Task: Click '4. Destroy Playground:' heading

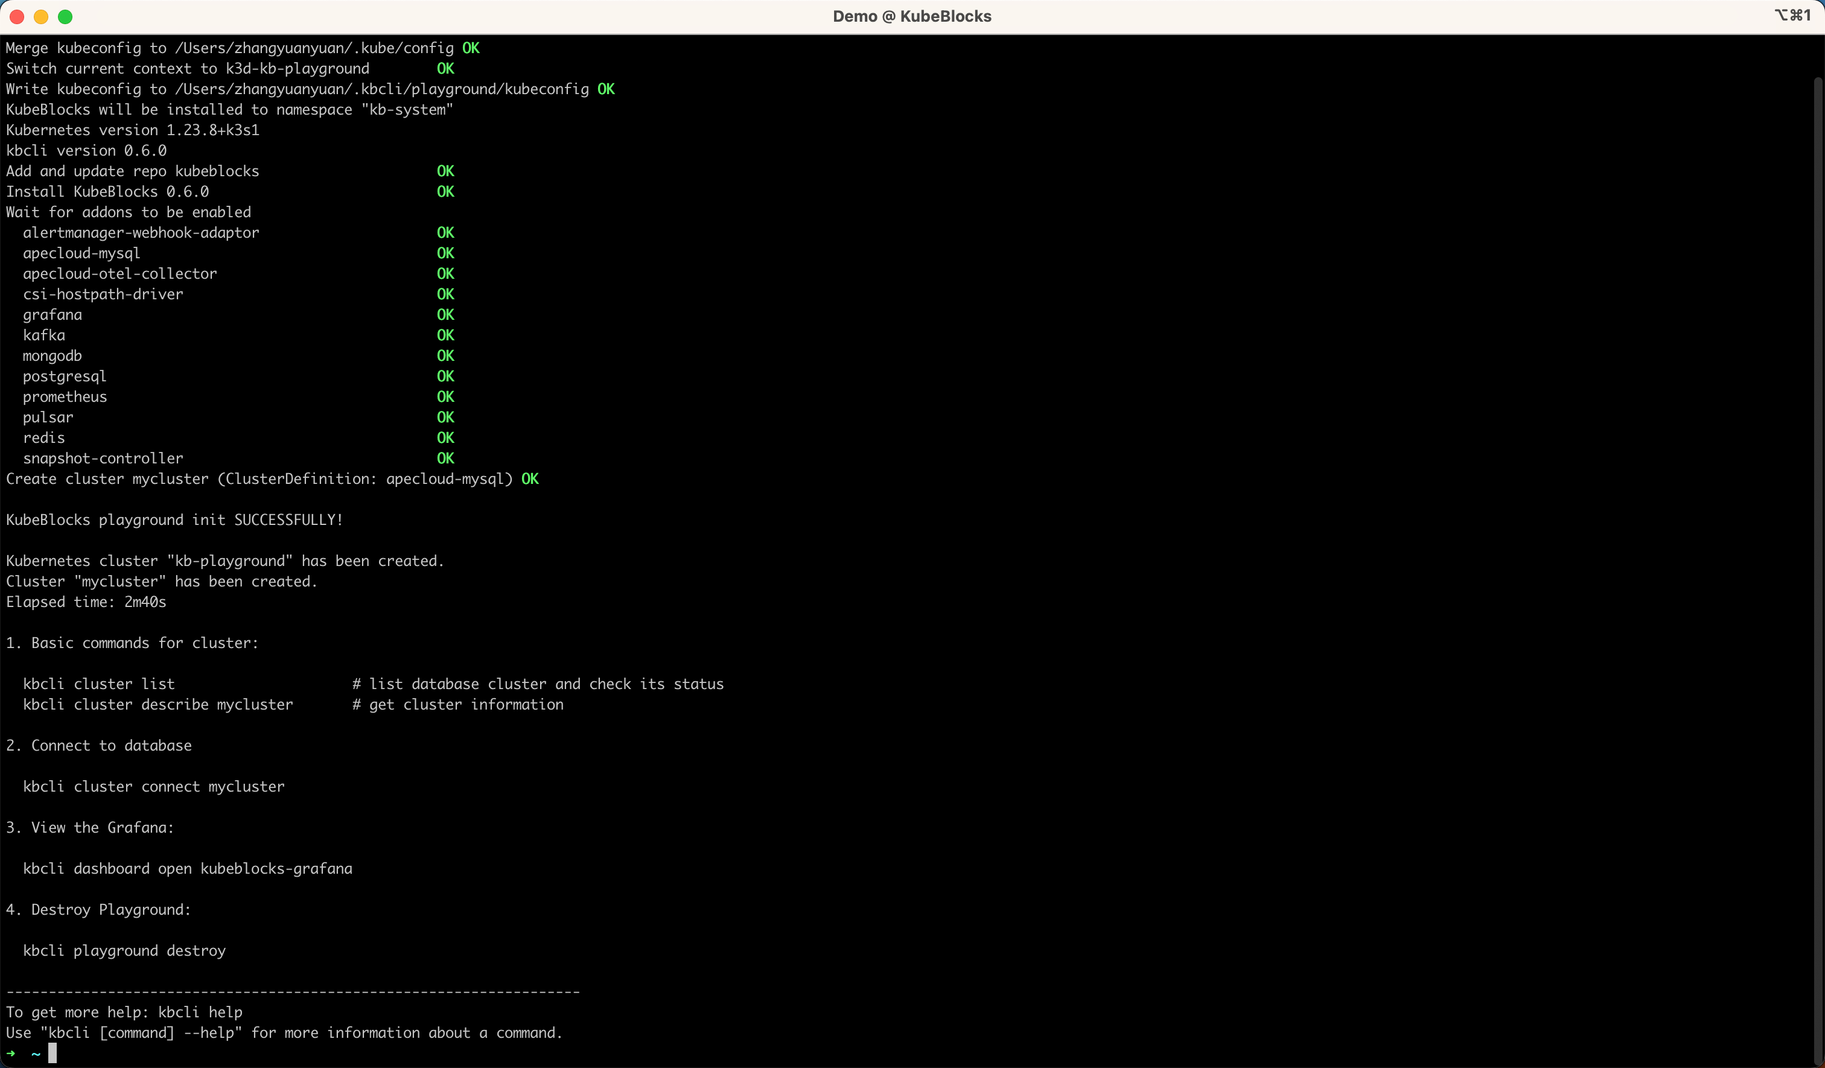Action: tap(98, 909)
